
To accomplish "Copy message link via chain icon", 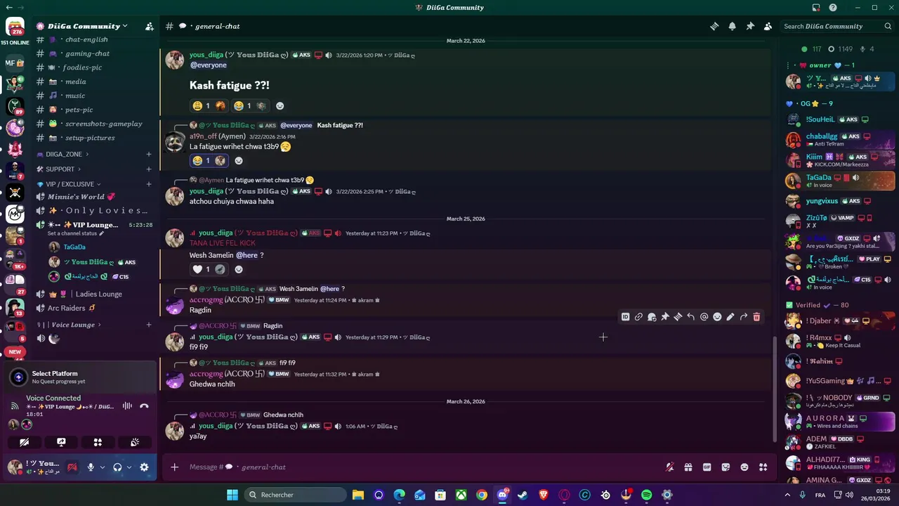I will coord(638,317).
